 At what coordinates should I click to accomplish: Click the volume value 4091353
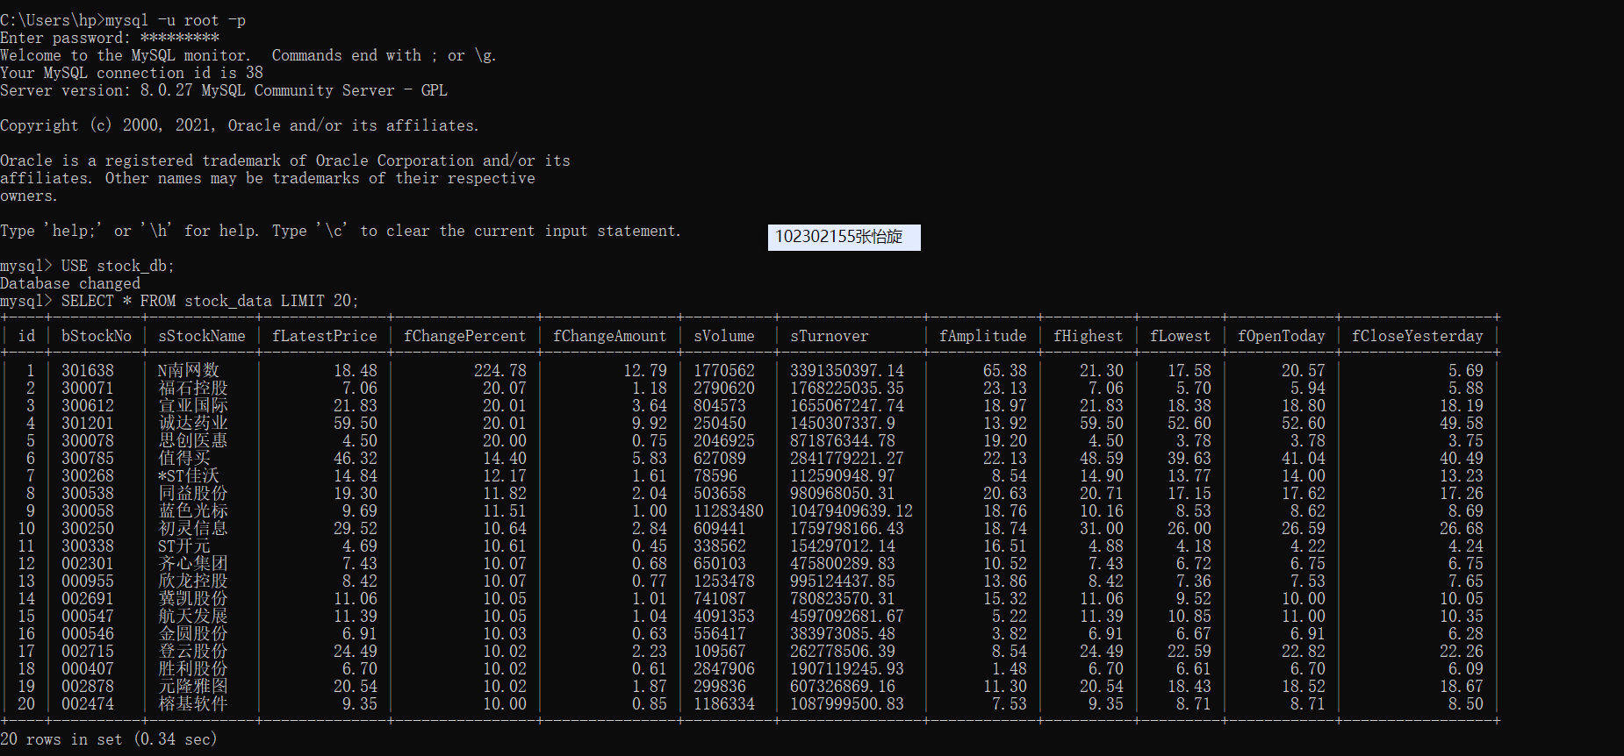coord(724,617)
